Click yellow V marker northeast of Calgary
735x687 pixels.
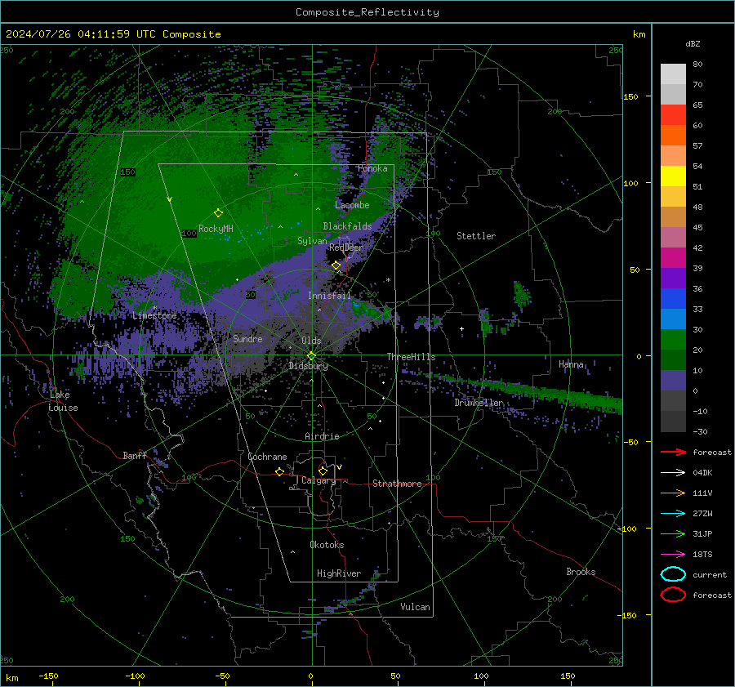pos(340,467)
